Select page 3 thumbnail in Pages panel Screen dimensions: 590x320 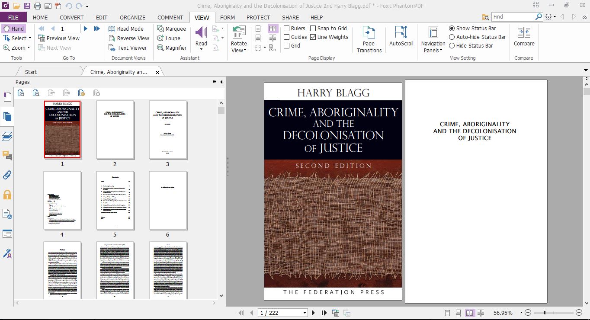[x=168, y=130]
